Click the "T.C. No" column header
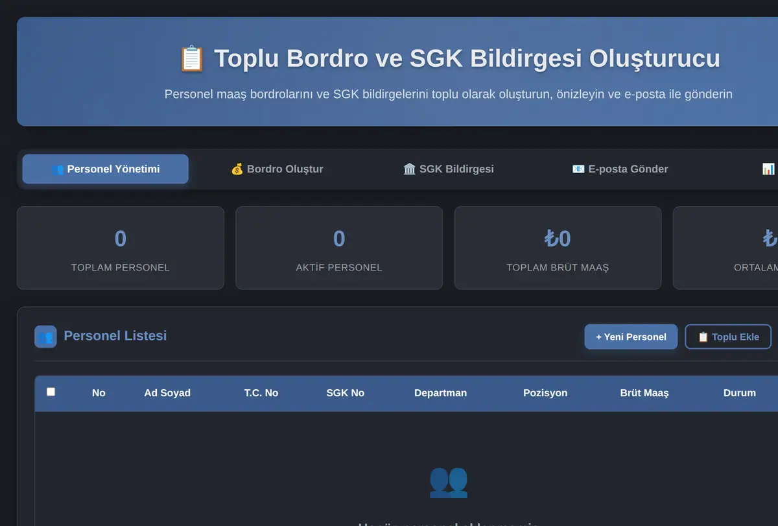Screen dimensions: 778x526 point(261,393)
